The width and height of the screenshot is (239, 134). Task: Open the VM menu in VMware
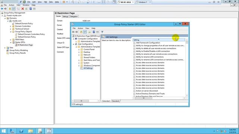[x=45, y=2]
